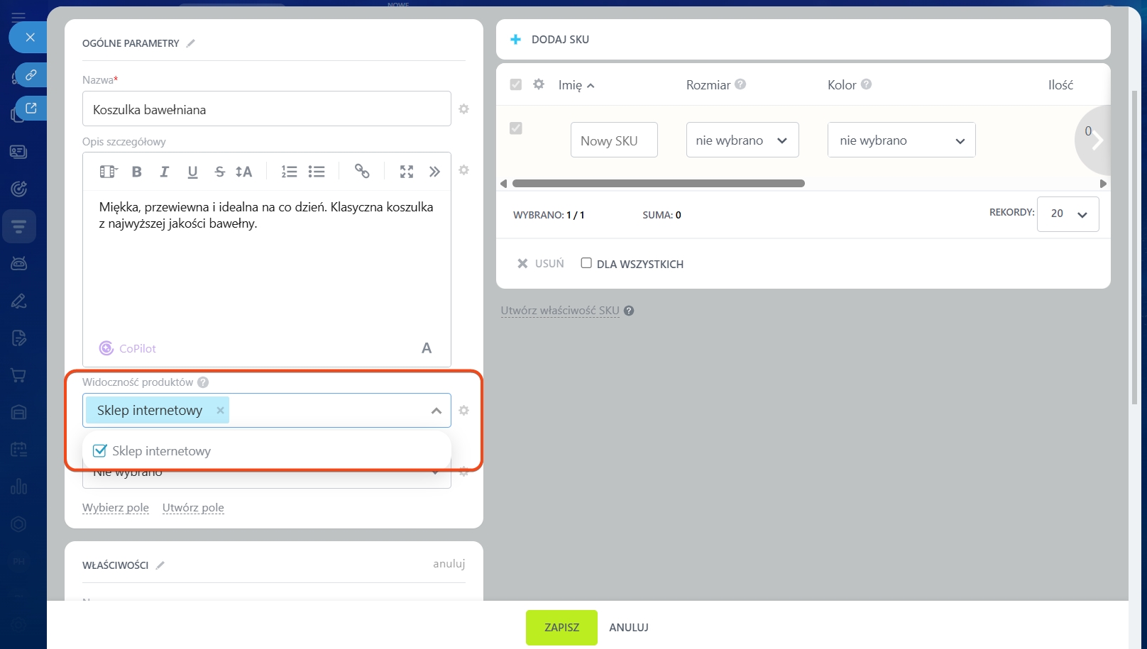Open CoPilot in the description editor
This screenshot has height=649, width=1147.
click(128, 348)
